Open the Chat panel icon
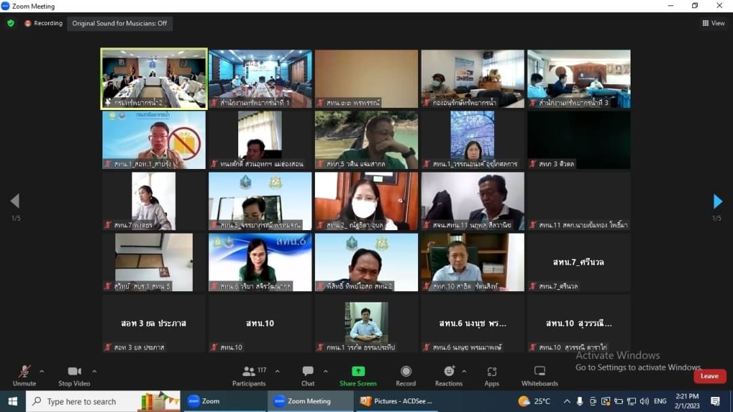The image size is (733, 412). coord(307,371)
